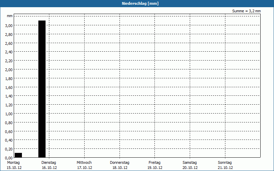Click the 1,60 y-axis value
This screenshot has width=274, height=171.
9,88
